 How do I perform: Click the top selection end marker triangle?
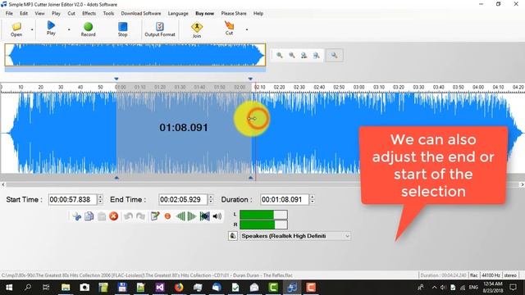pyautogui.click(x=250, y=79)
